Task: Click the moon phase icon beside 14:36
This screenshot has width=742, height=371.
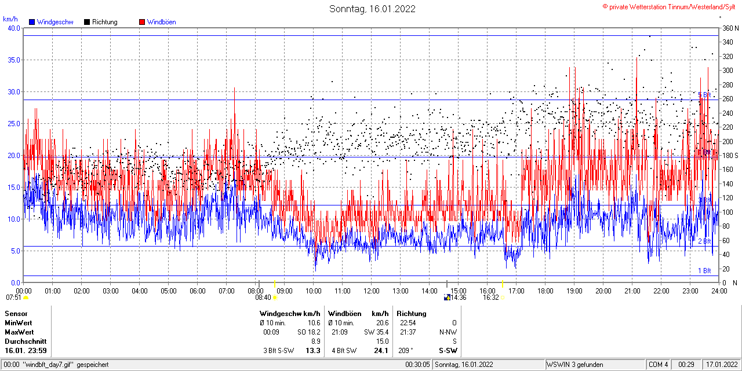Action: click(x=447, y=297)
